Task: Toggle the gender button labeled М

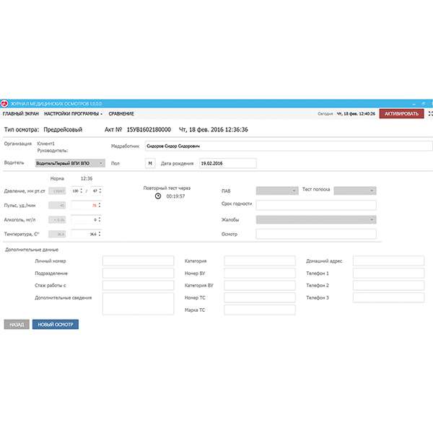Action: [150, 163]
